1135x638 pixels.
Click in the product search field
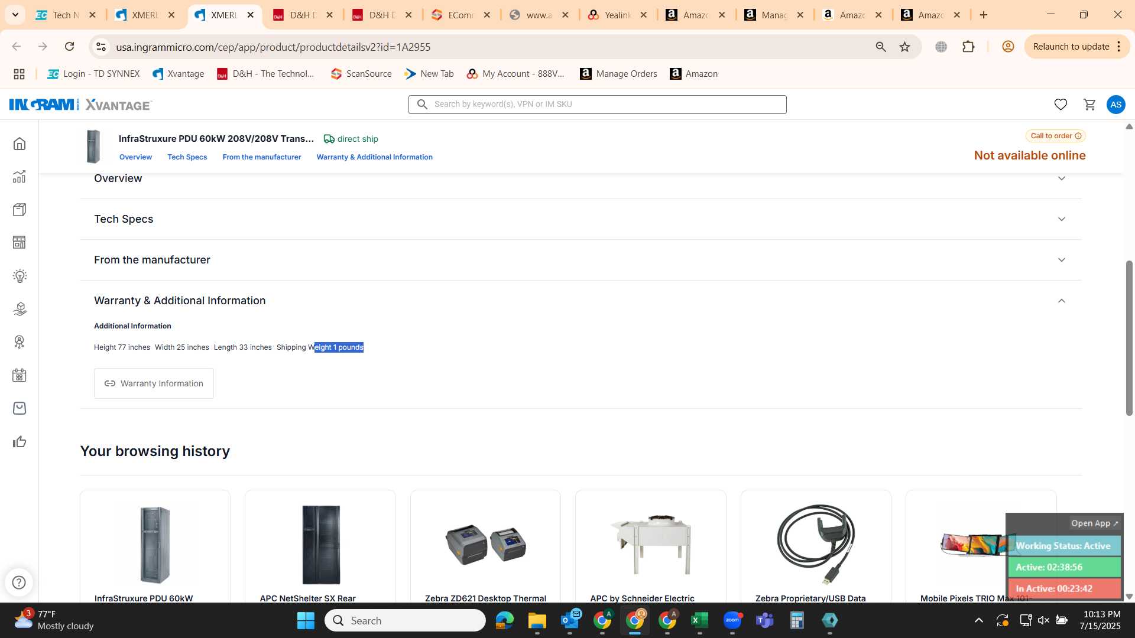pos(597,105)
